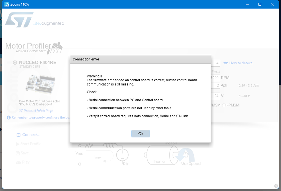Click the Connection error title bar
This screenshot has width=281, height=191.
pyautogui.click(x=140, y=59)
